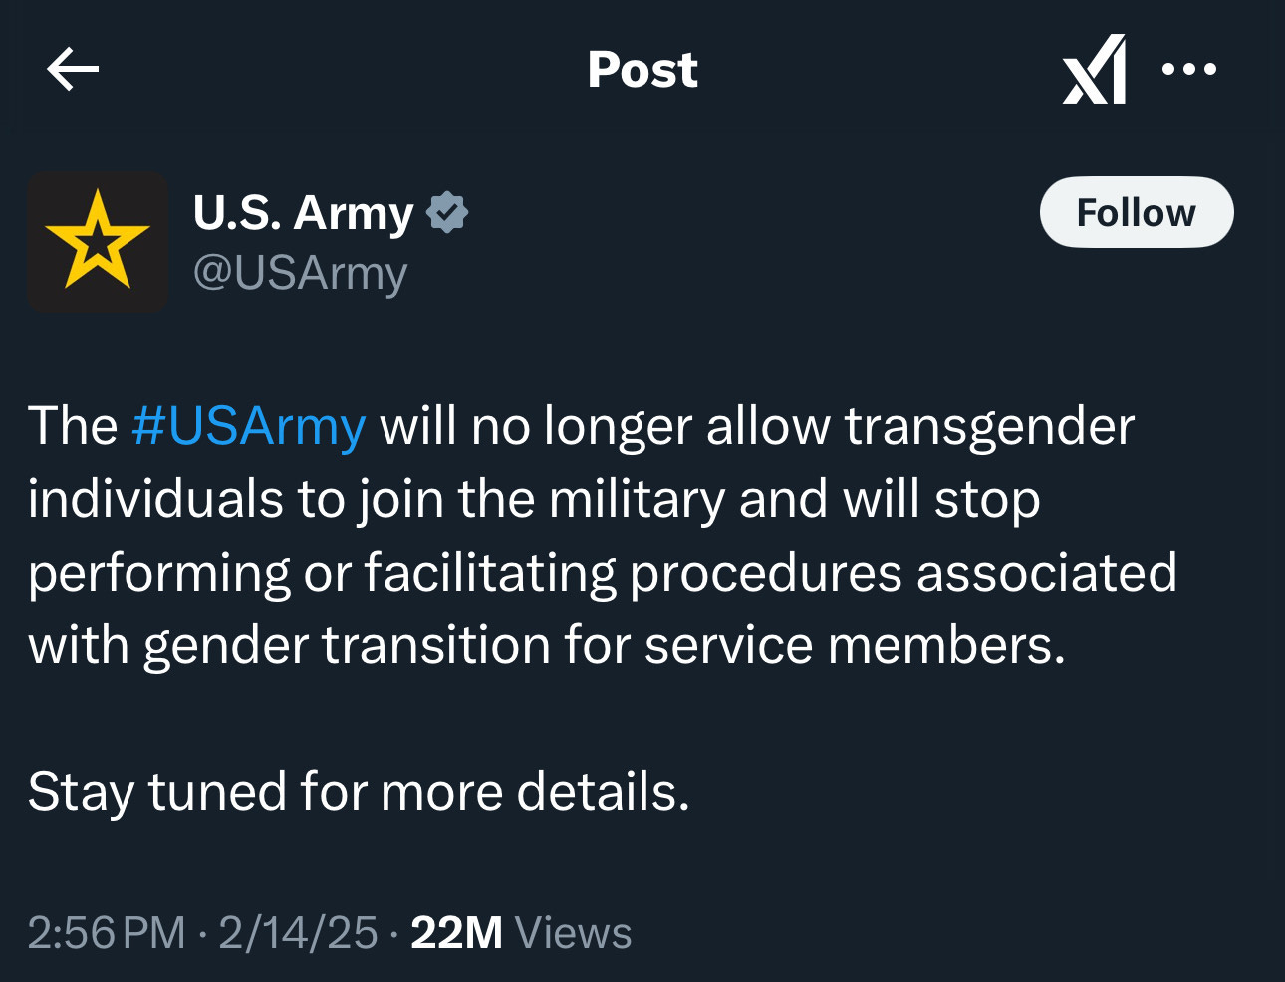Viewport: 1285px width, 982px height.
Task: Open the U.S. Army star avatar
Action: 98,242
